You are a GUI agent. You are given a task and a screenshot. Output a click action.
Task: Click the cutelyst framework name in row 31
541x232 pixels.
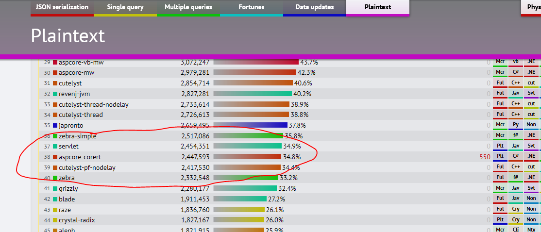point(70,83)
